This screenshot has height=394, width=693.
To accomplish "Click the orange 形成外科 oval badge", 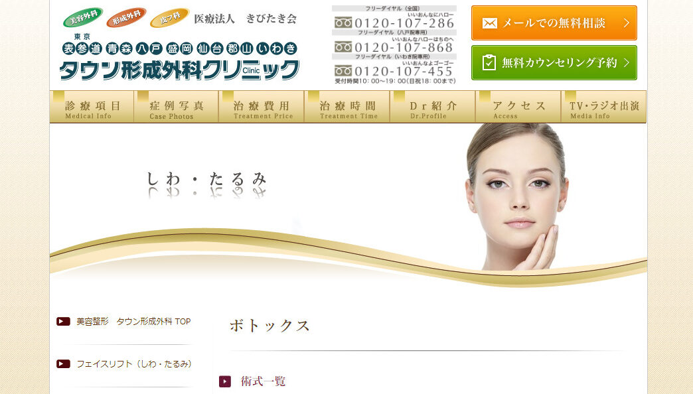I will pyautogui.click(x=126, y=18).
